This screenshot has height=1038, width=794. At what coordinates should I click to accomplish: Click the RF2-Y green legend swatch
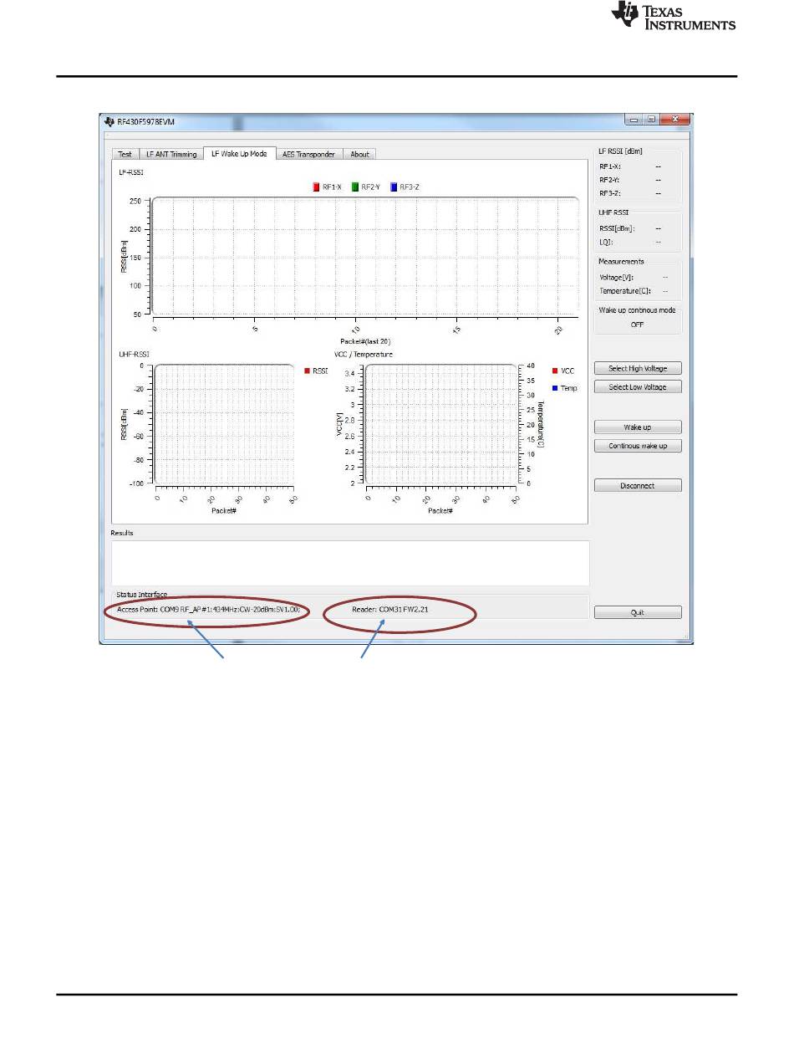coord(355,187)
